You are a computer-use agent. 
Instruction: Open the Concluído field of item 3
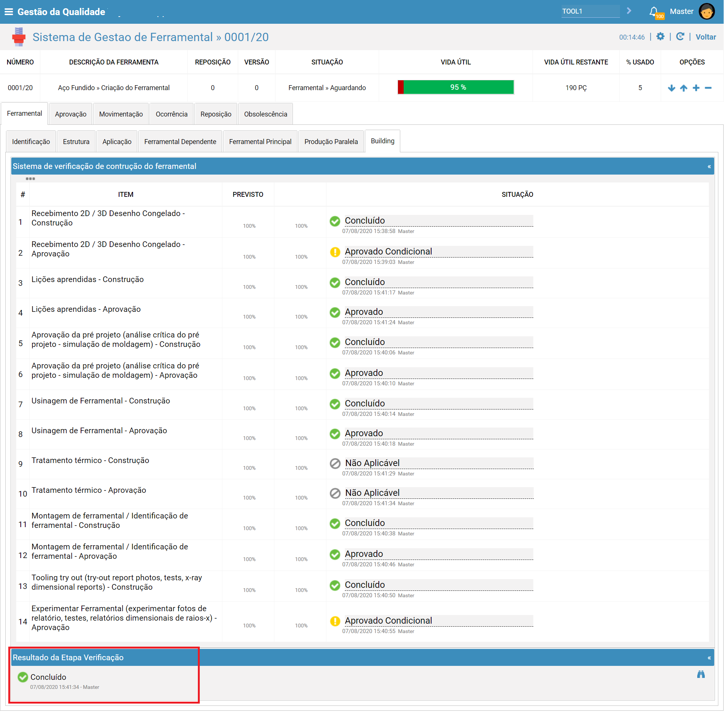(x=439, y=282)
